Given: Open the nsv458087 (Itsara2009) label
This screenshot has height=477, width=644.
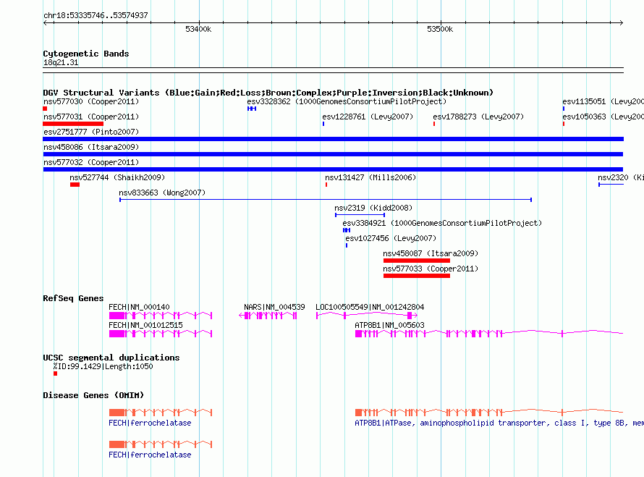Looking at the screenshot, I should click(x=431, y=253).
